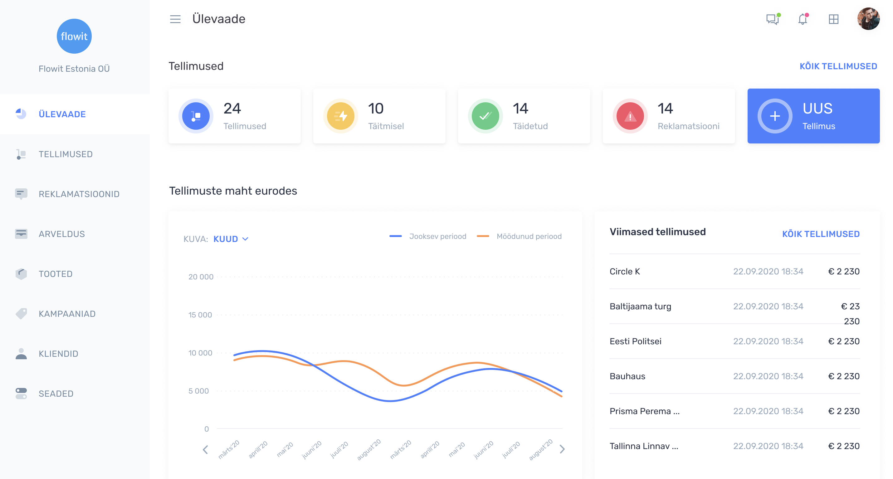This screenshot has width=893, height=479.
Task: Open the chat messages icon
Action: click(773, 19)
